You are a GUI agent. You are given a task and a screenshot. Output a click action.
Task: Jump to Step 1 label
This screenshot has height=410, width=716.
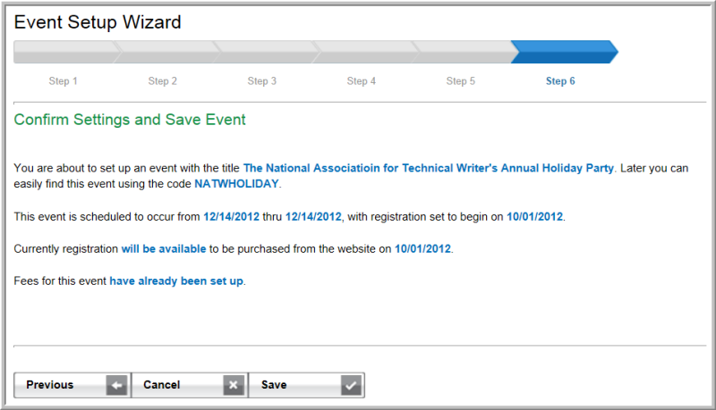coord(63,81)
